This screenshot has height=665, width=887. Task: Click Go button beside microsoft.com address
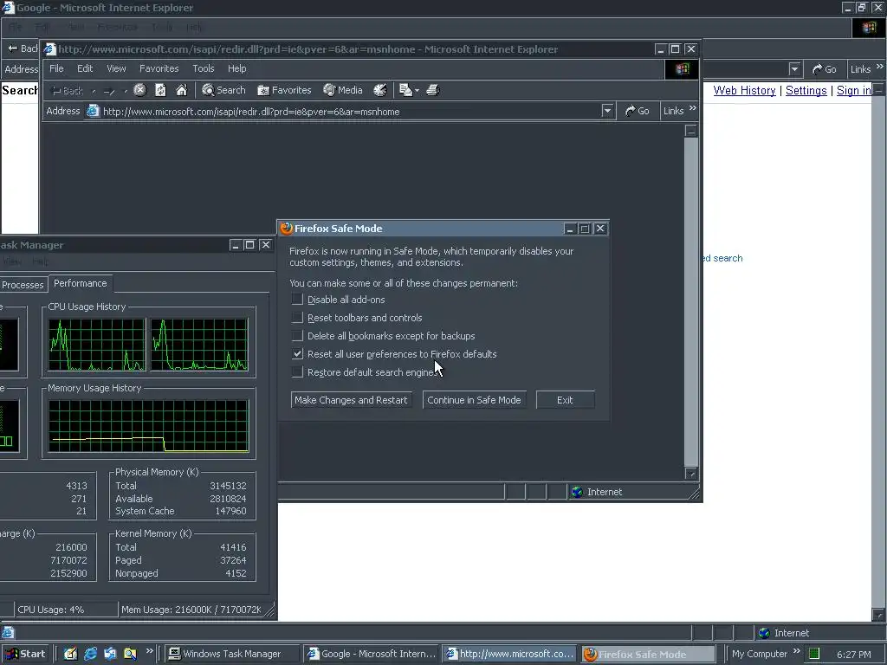pyautogui.click(x=638, y=111)
